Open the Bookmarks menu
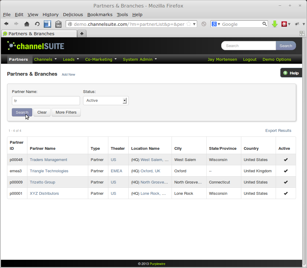This screenshot has width=307, height=268. coord(100,15)
